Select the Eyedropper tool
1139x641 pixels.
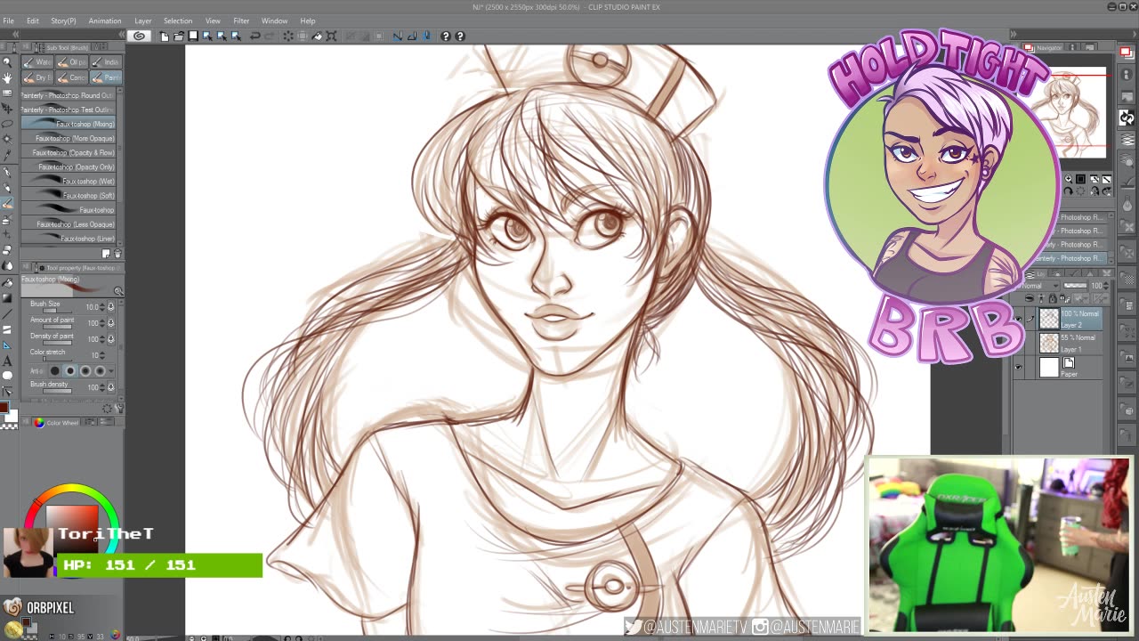click(7, 155)
